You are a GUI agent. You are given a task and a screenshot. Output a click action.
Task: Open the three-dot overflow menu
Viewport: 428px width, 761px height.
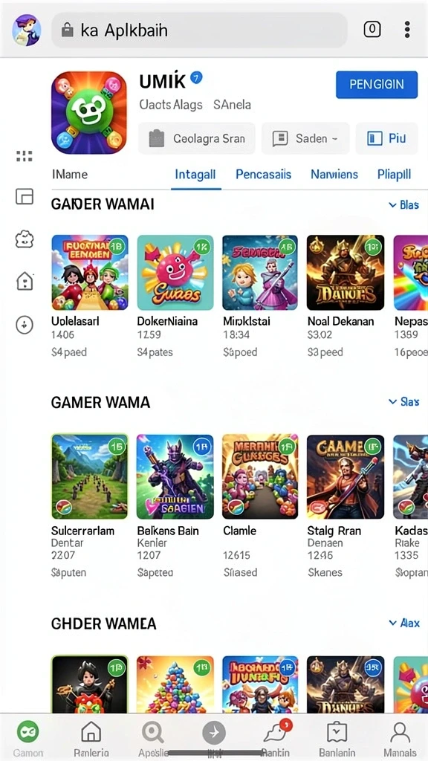coord(406,30)
